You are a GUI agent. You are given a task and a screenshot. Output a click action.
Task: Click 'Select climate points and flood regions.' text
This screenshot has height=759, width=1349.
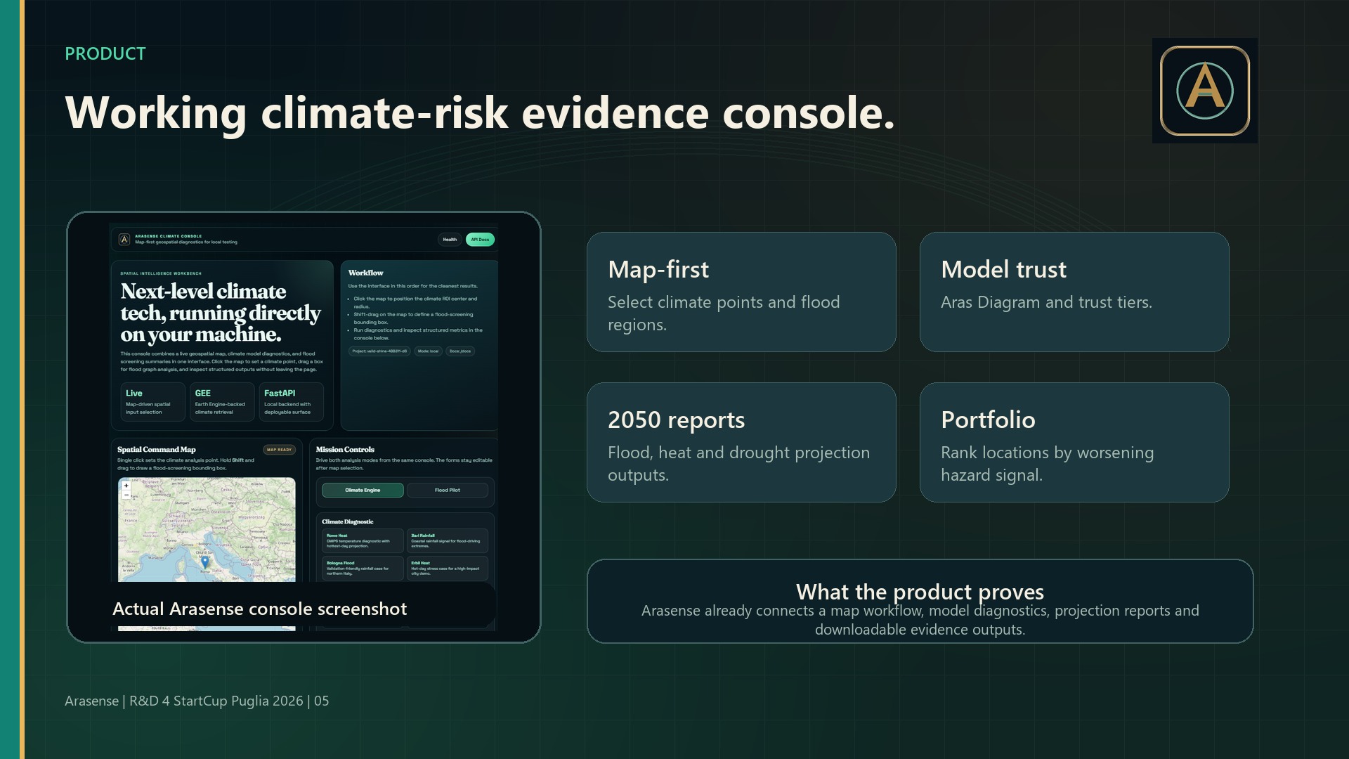pyautogui.click(x=724, y=313)
